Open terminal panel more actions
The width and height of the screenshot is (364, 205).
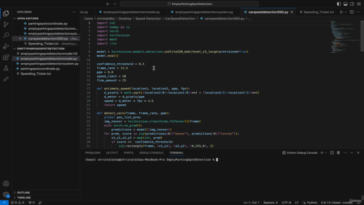click(345, 153)
